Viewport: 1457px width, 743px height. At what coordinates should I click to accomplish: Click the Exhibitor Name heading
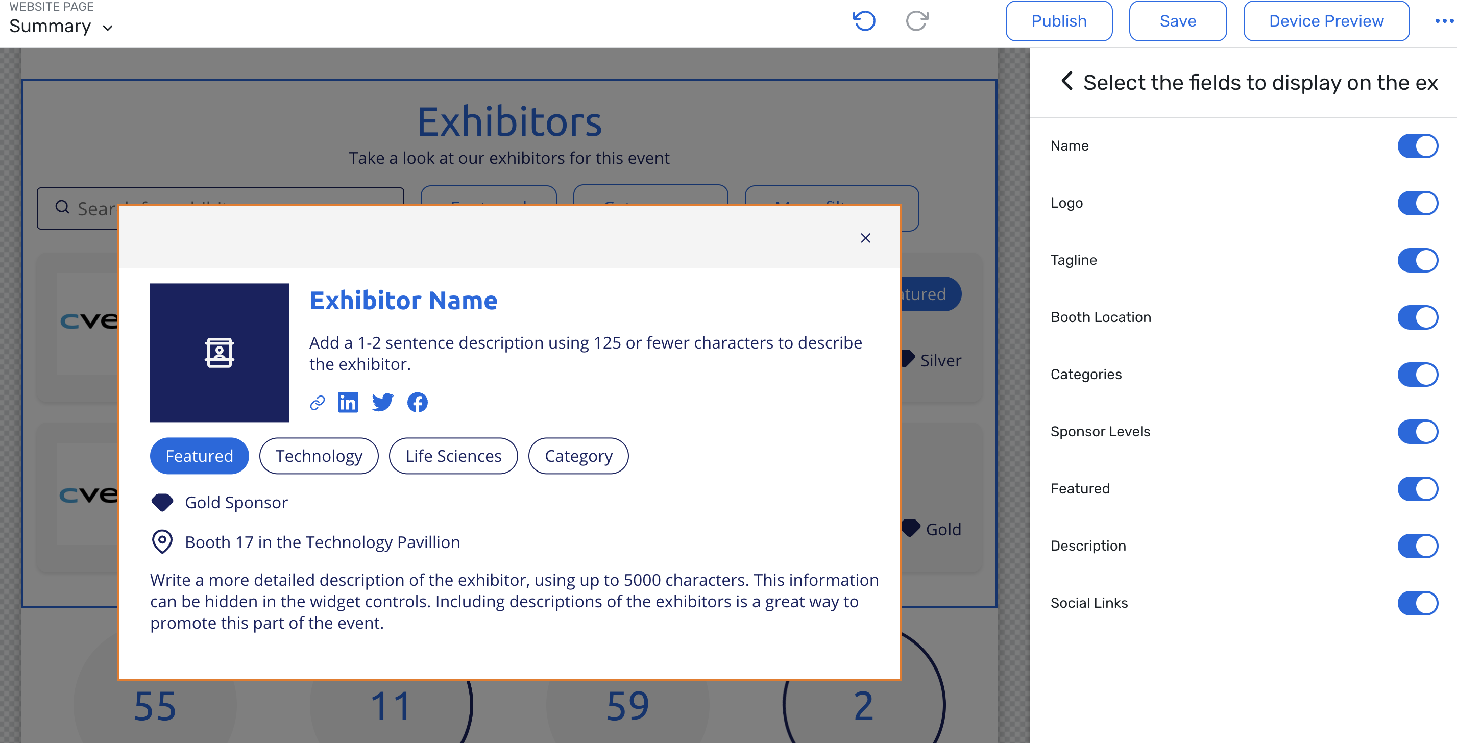click(403, 300)
